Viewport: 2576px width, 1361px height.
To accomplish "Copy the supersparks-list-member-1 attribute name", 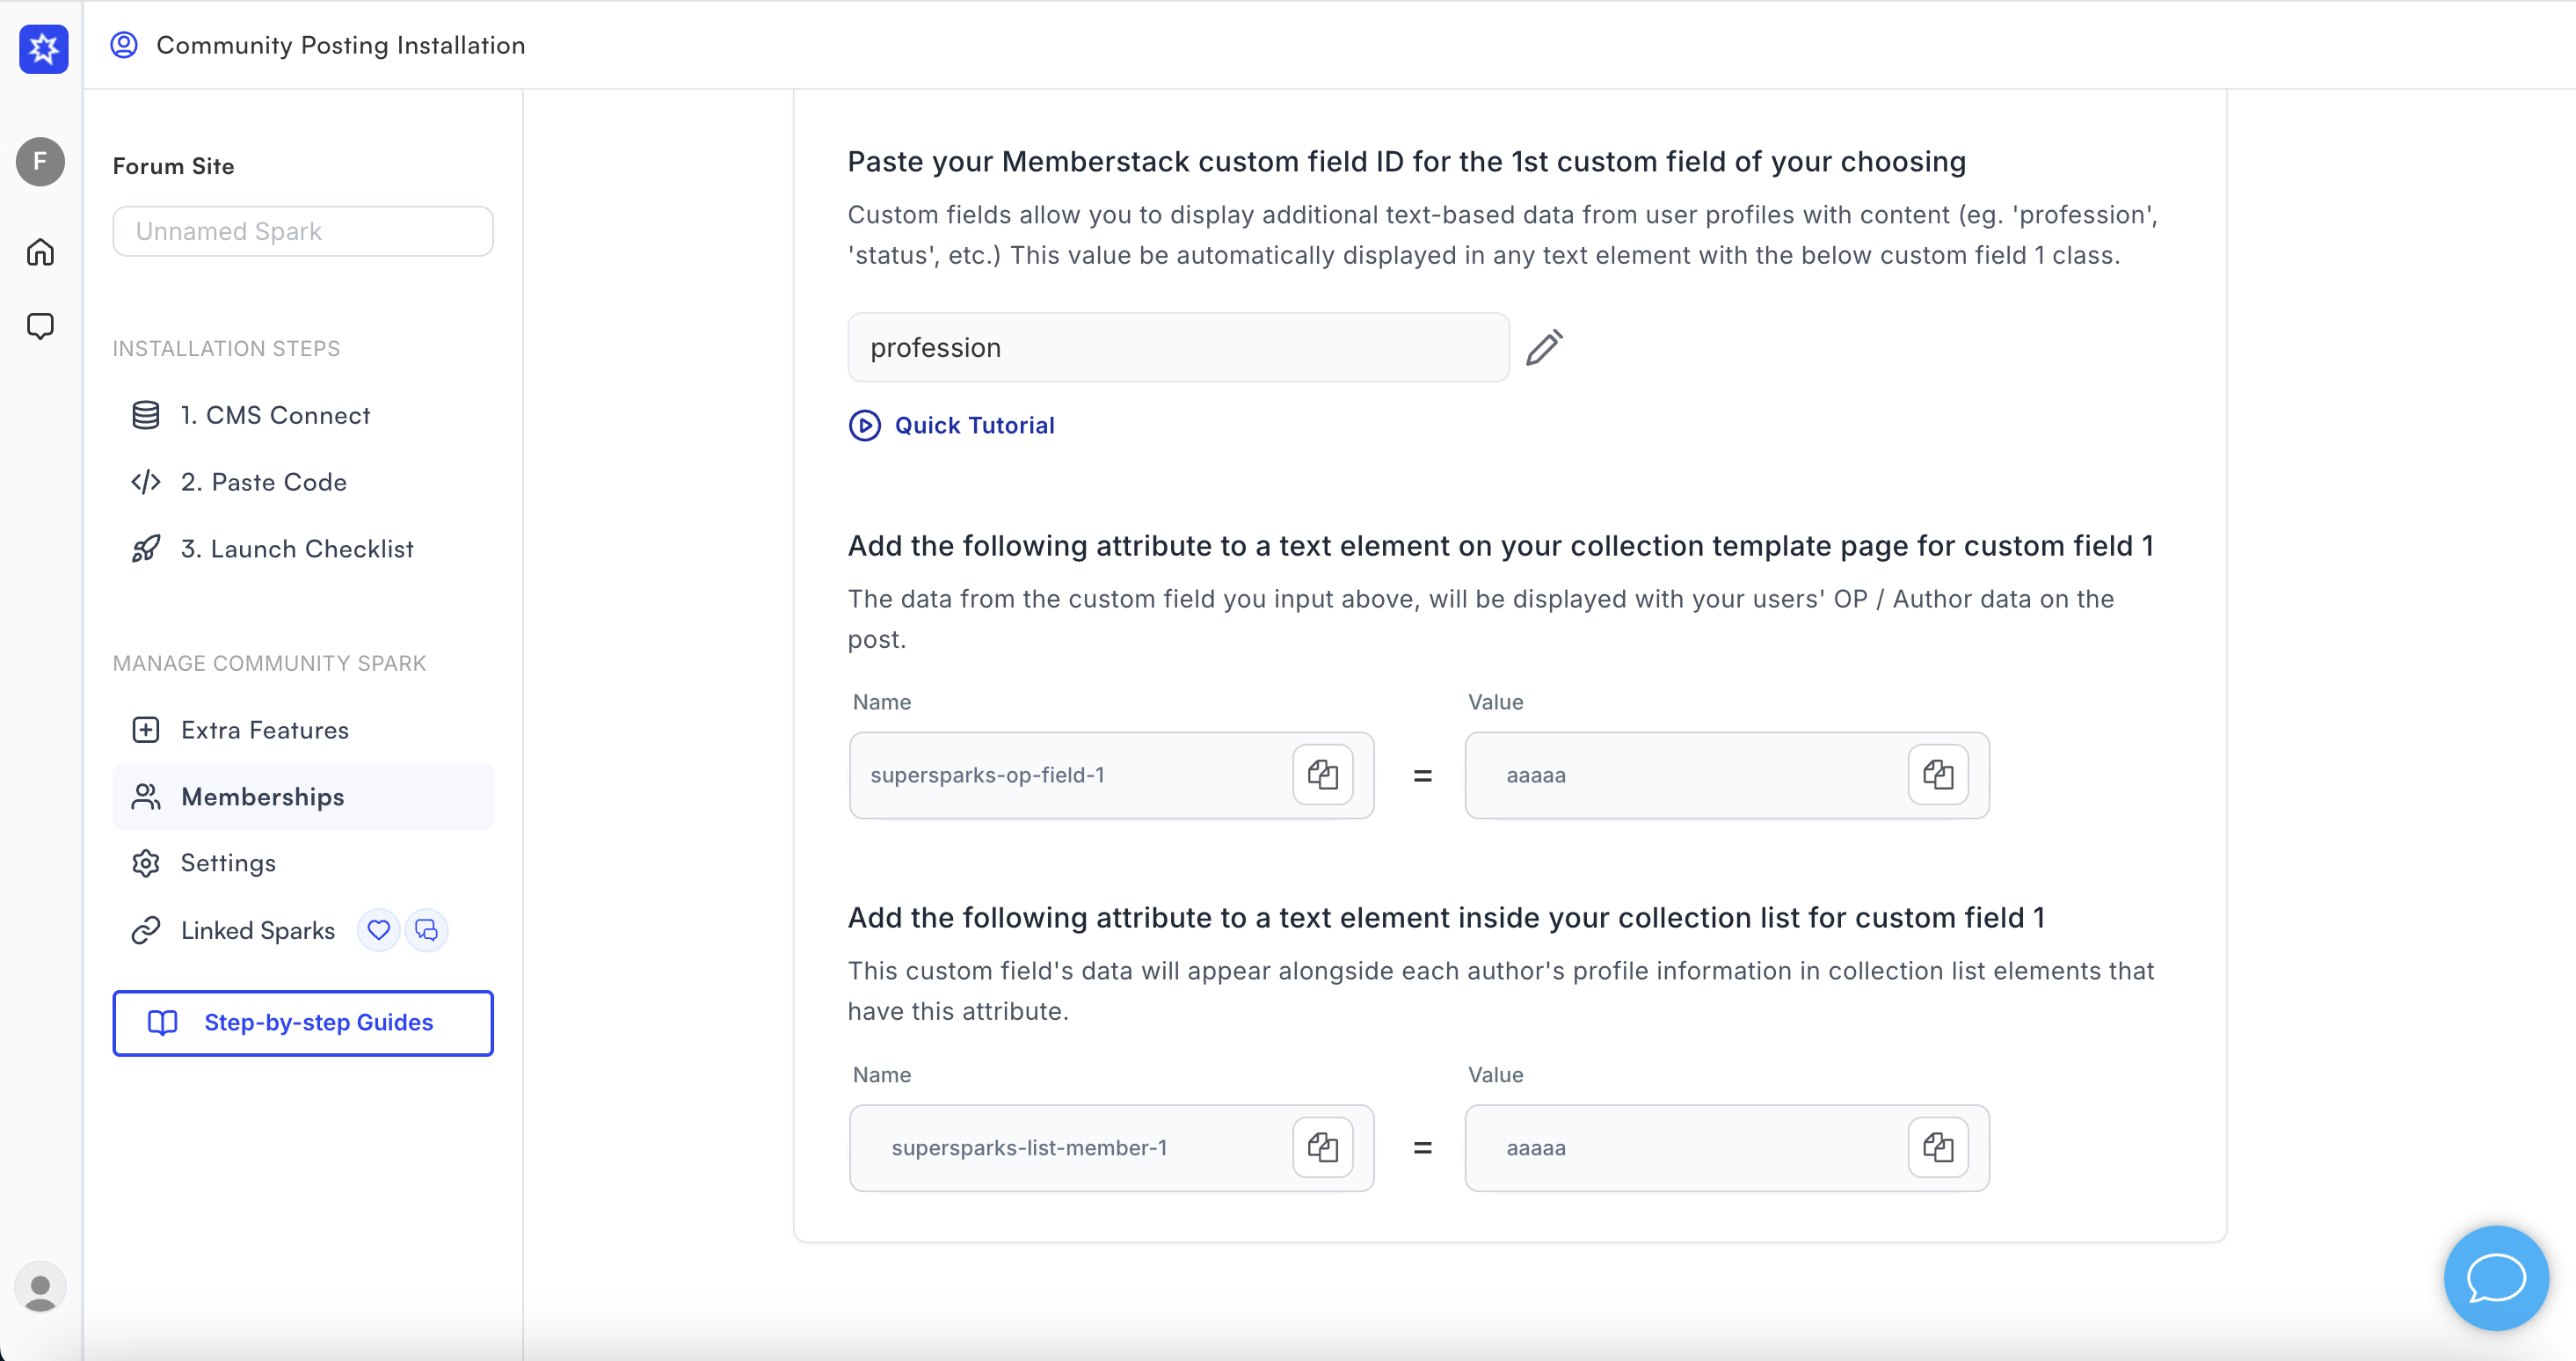I will point(1322,1147).
